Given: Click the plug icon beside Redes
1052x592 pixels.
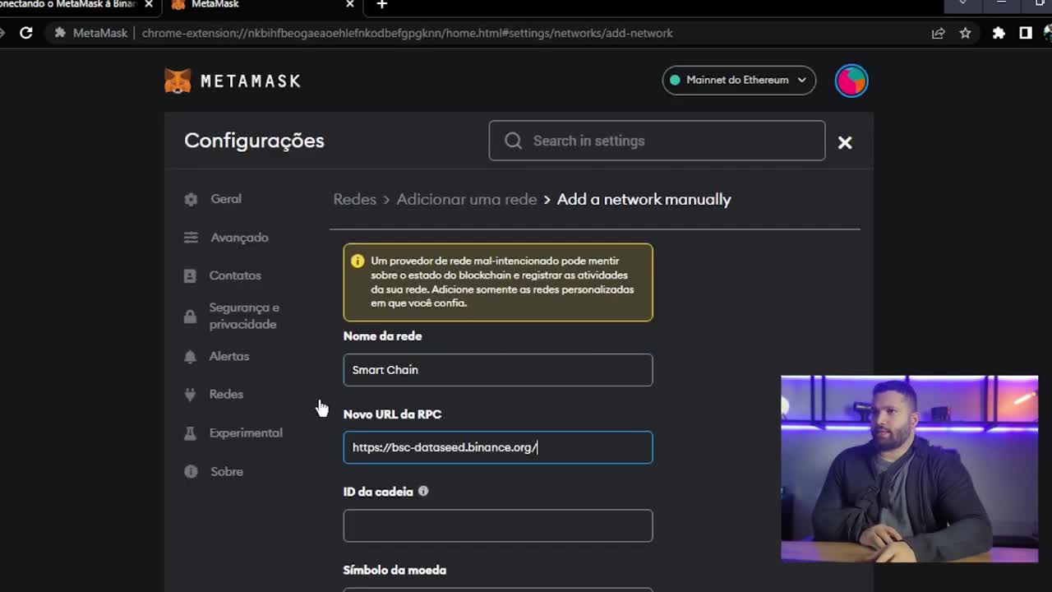Looking at the screenshot, I should (190, 395).
